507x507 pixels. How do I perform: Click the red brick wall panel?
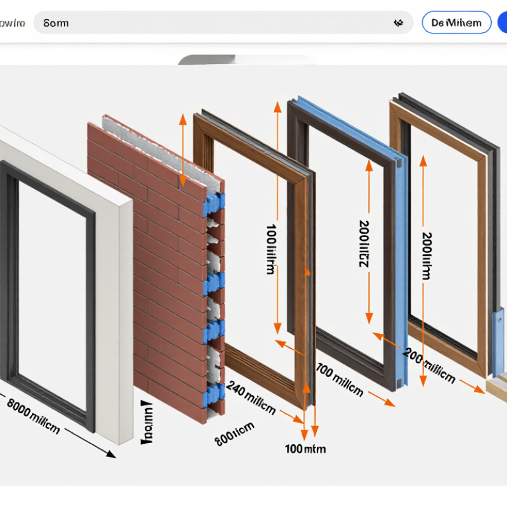pyautogui.click(x=155, y=268)
